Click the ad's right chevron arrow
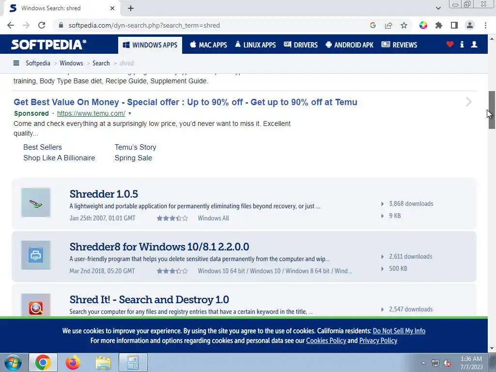This screenshot has width=496, height=372. [469, 102]
